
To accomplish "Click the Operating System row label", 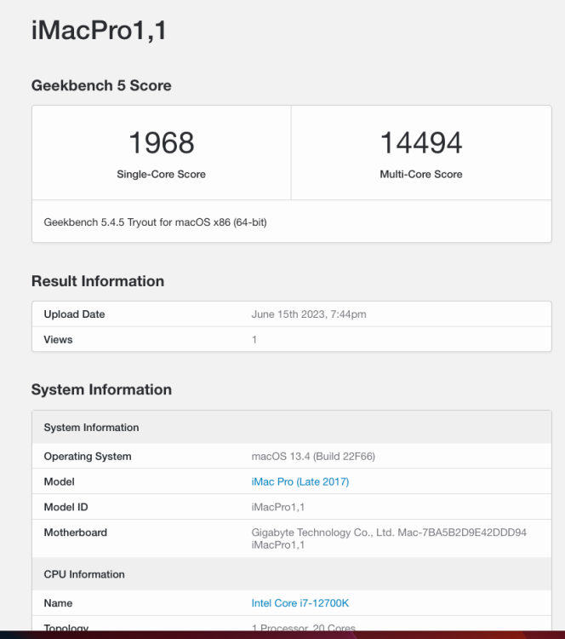I will pyautogui.click(x=88, y=457).
